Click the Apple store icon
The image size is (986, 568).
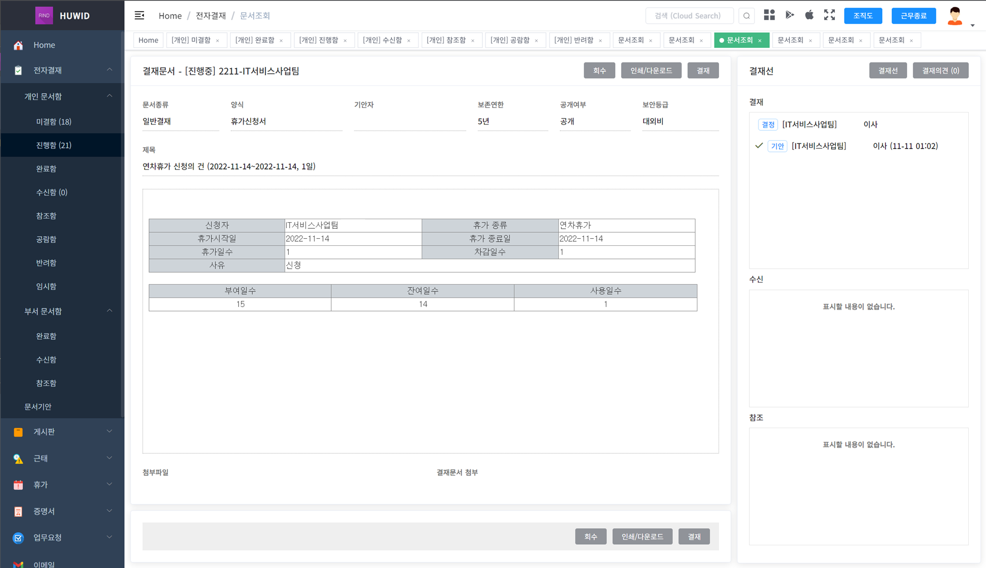[809, 15]
